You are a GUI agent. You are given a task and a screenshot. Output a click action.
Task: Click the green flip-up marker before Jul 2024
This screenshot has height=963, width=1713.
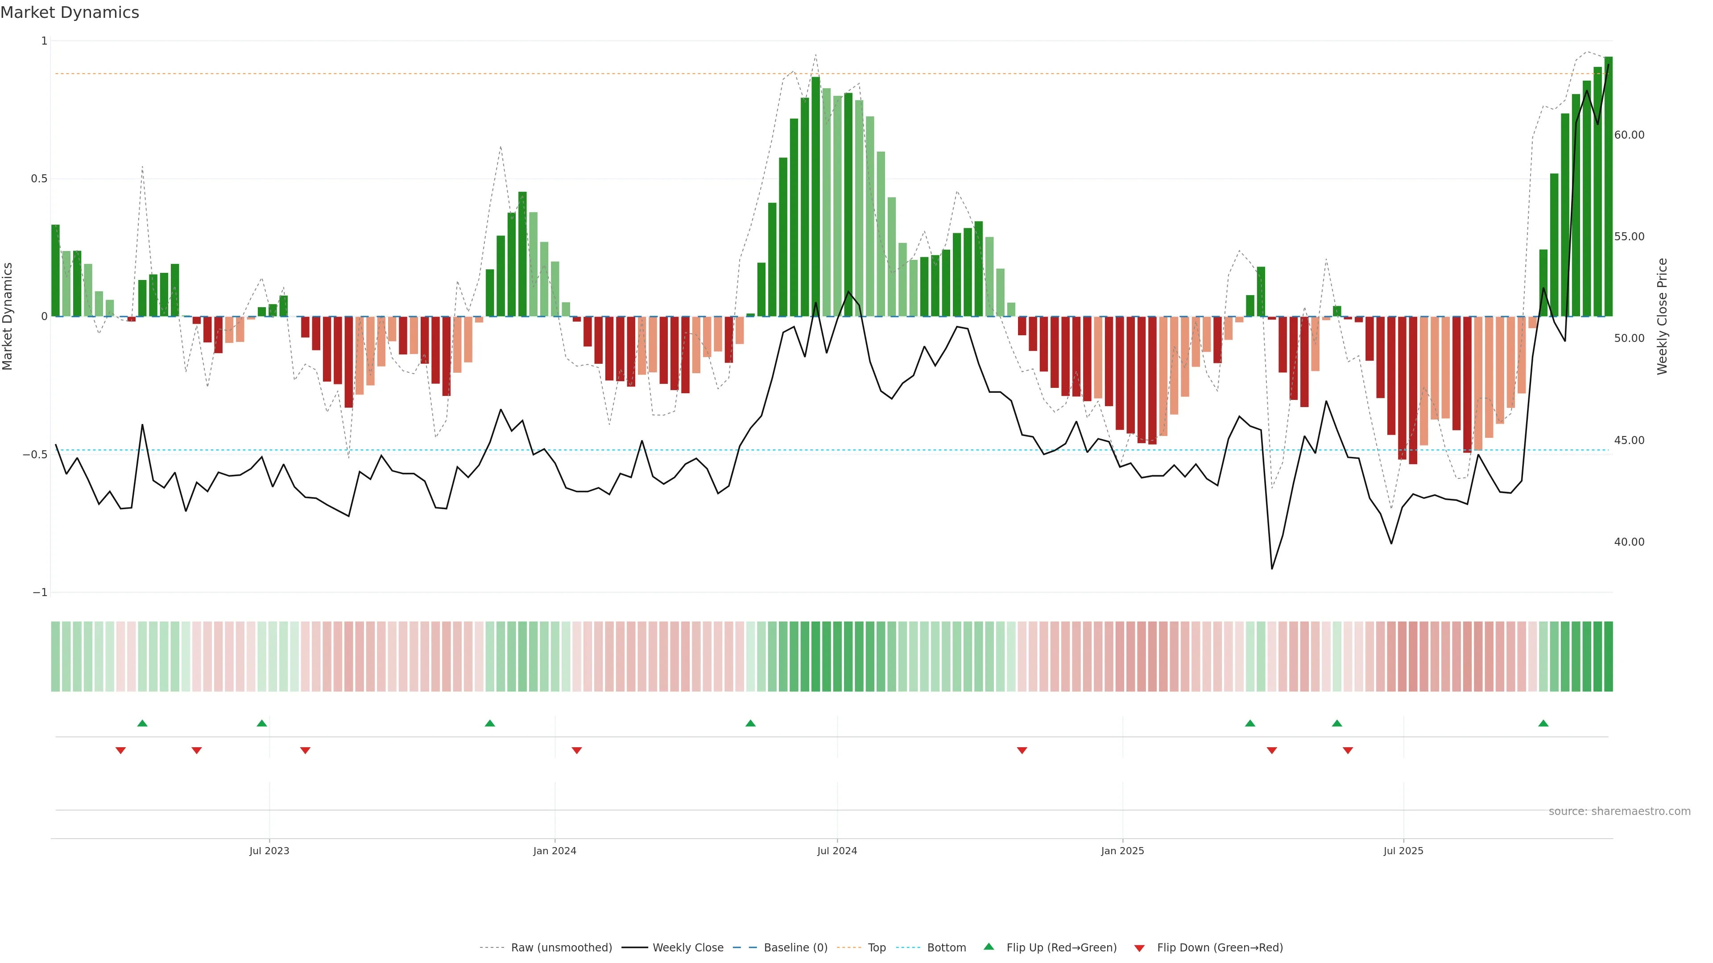(751, 723)
